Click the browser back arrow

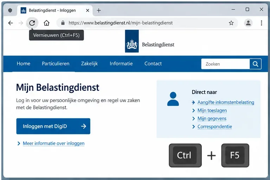(11, 23)
